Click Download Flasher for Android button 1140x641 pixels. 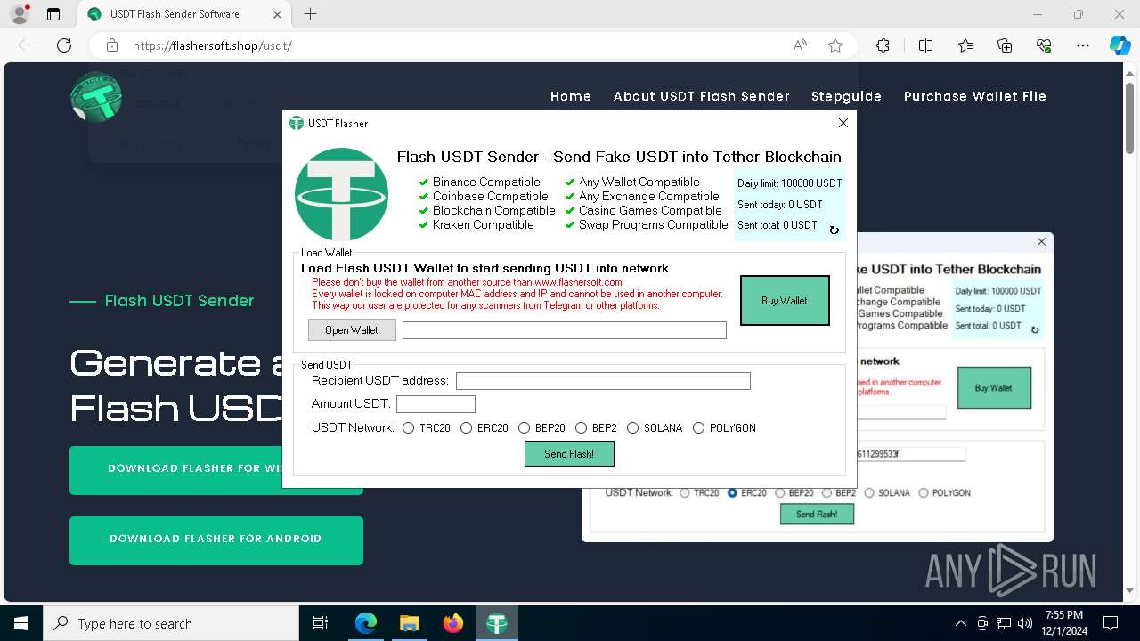click(x=216, y=539)
